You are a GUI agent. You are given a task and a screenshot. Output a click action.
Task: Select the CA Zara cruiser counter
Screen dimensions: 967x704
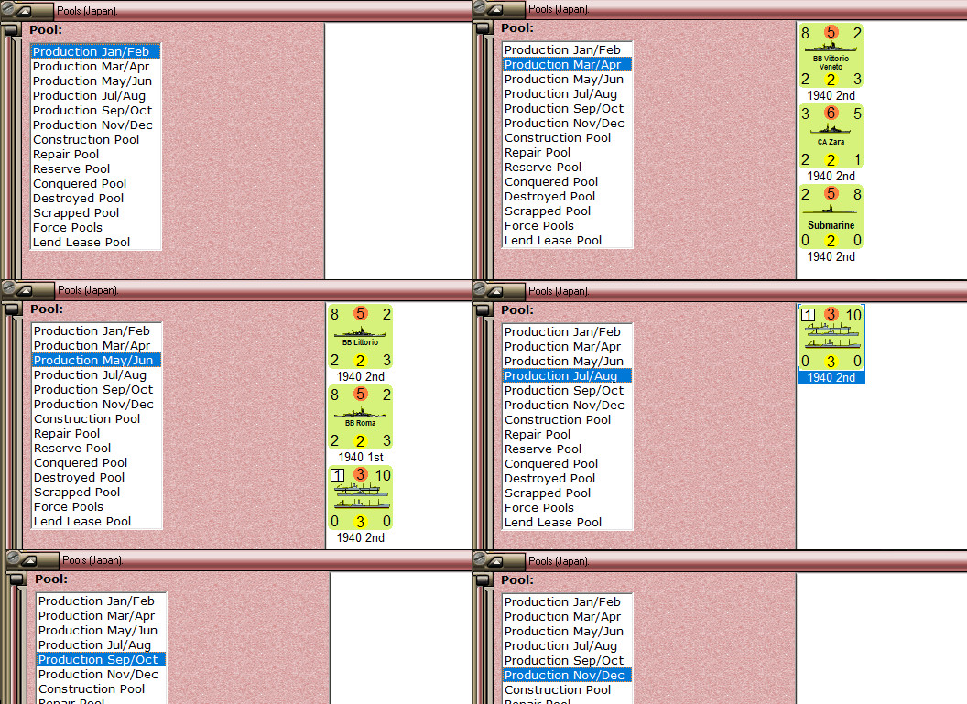[831, 136]
